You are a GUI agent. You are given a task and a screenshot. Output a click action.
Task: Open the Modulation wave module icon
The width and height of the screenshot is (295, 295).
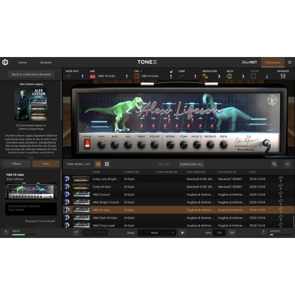(x=205, y=76)
